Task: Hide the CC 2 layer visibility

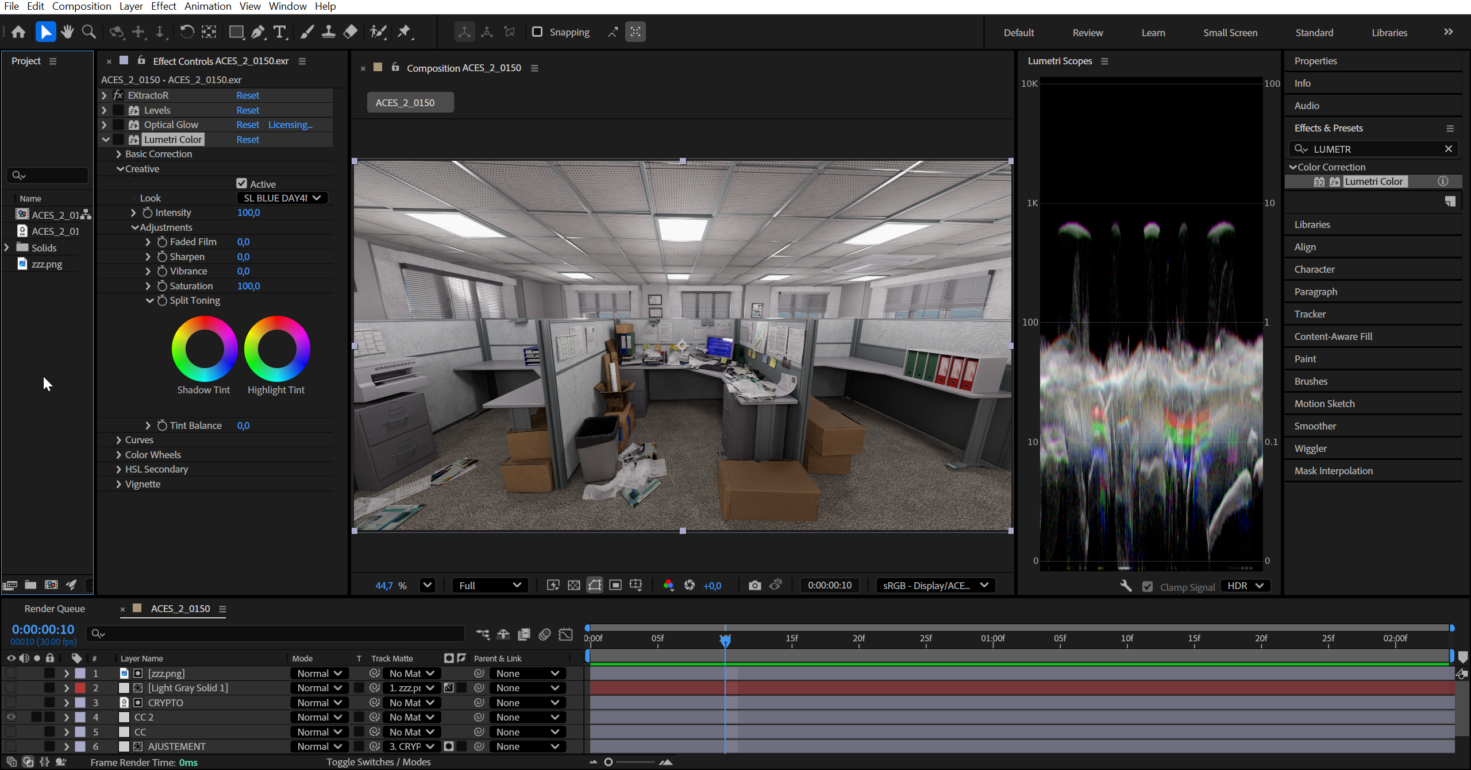Action: [x=11, y=717]
